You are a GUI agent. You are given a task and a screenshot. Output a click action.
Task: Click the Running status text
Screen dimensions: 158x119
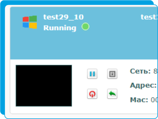(x=60, y=28)
